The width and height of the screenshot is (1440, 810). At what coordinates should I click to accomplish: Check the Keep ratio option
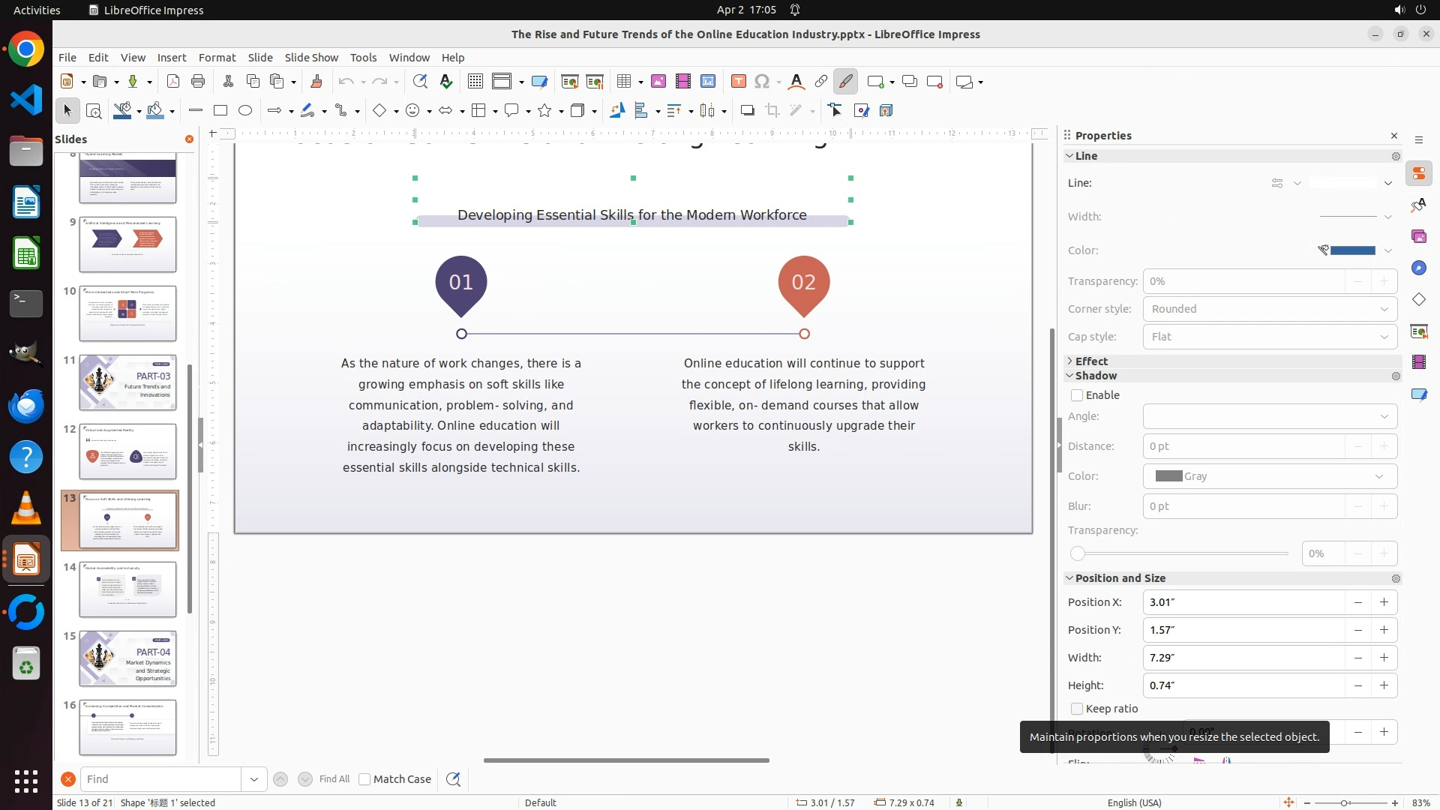click(1077, 709)
